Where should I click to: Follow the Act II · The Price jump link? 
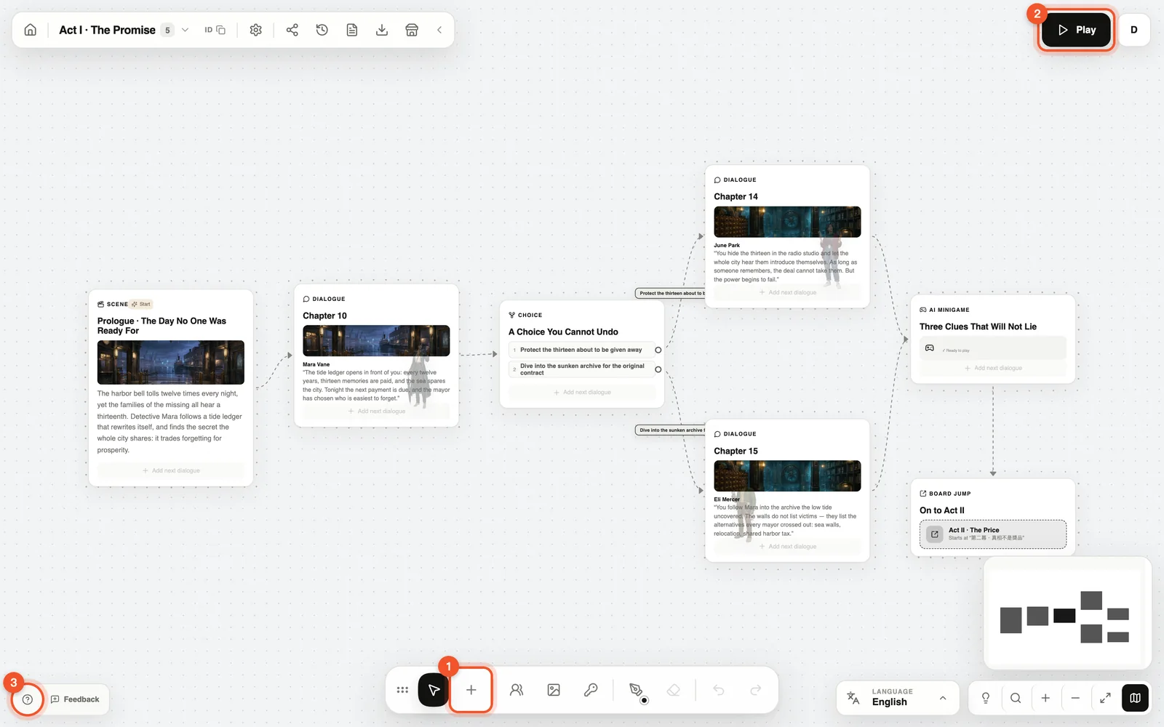(x=993, y=534)
